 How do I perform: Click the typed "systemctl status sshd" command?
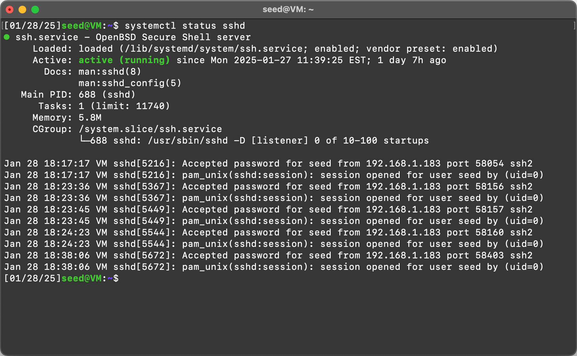pos(185,26)
